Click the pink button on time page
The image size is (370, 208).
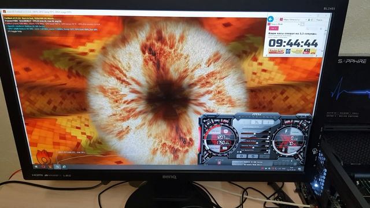273,28
